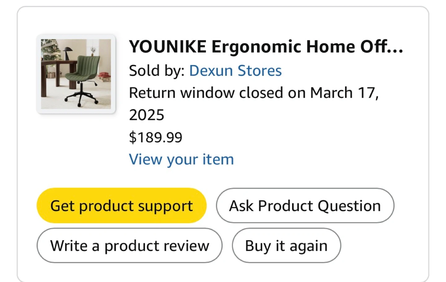Open the View your item link

[181, 160]
